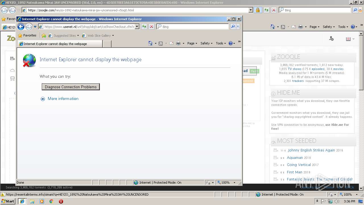Open address bar history dropdown in front window
The width and height of the screenshot is (364, 205).
tap(137, 26)
